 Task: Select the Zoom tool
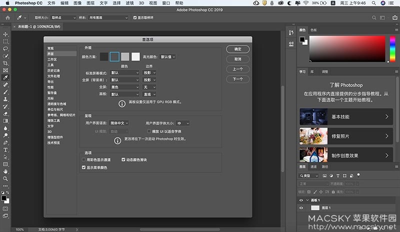(x=5, y=178)
